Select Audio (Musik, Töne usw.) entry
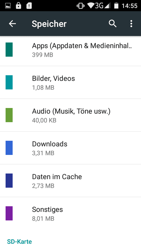Viewport: 141px width, 252px height. 70,115
